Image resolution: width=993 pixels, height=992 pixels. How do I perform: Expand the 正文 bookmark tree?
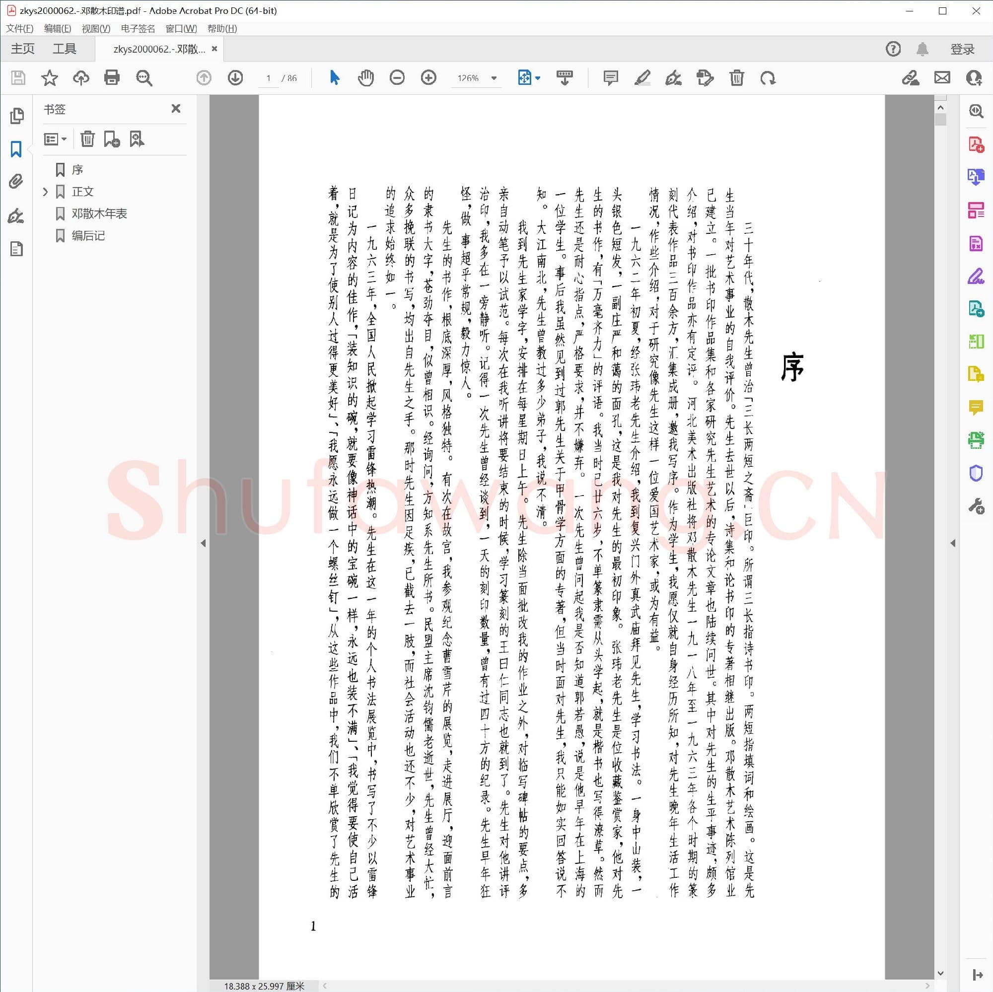45,192
